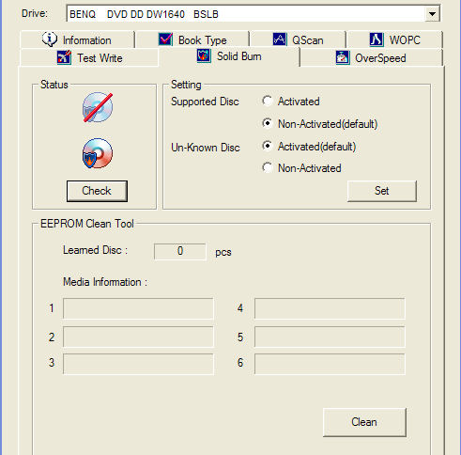Choose Non-Activated for Un-Known Disc
This screenshot has height=455, width=461.
[x=268, y=168]
